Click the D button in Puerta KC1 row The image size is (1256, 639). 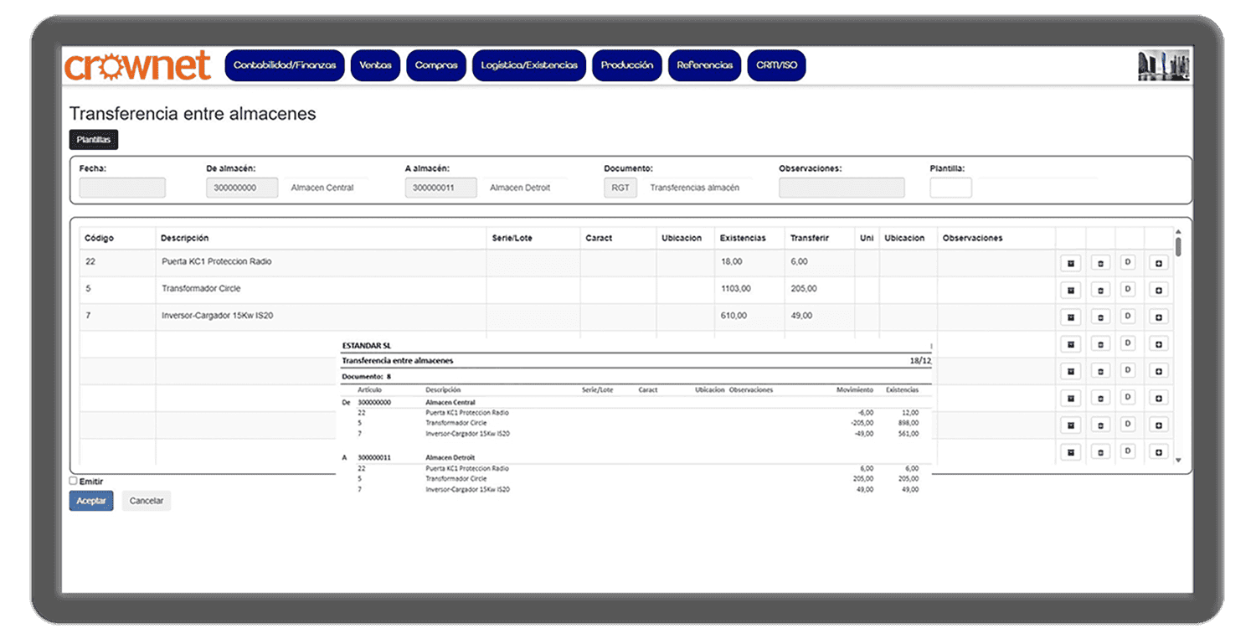coord(1128,263)
